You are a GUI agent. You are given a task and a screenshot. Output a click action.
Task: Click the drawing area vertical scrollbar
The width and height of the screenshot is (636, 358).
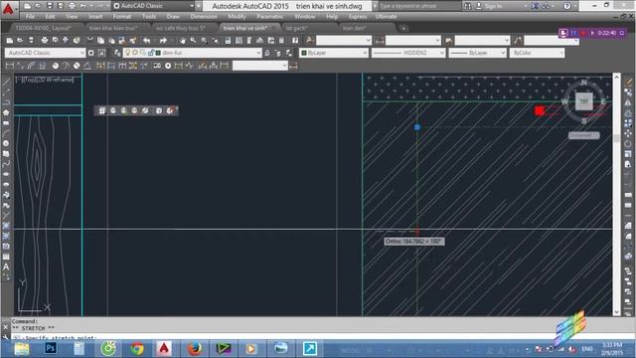pos(616,194)
